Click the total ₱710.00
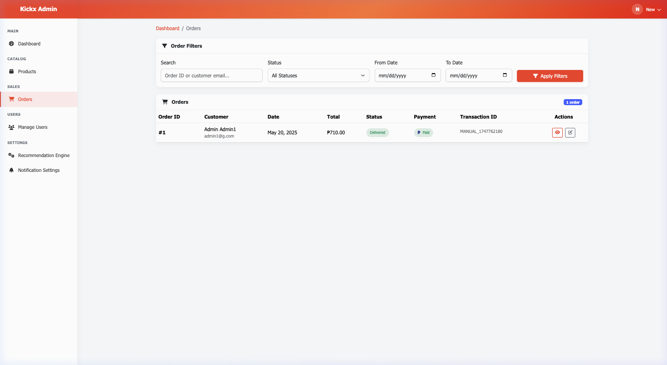The width and height of the screenshot is (667, 365). [x=336, y=132]
